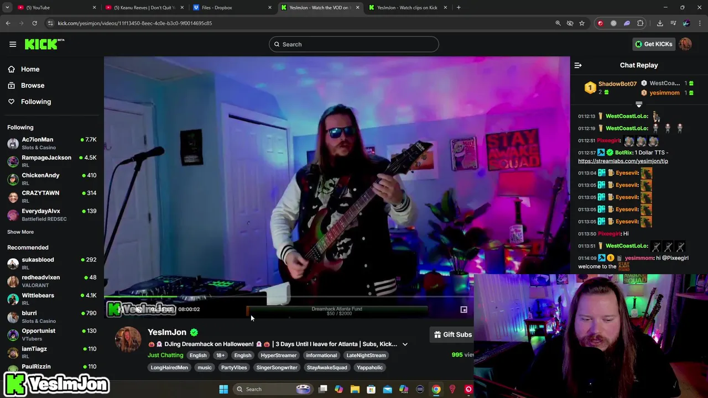Select the LongHairedMen tag
Image resolution: width=708 pixels, height=398 pixels.
click(x=169, y=368)
